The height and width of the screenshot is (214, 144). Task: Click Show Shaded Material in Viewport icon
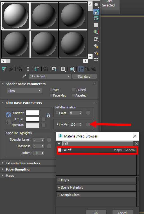coord(72,69)
